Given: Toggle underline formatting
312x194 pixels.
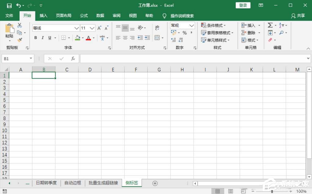Looking at the screenshot, I should [x=49, y=38].
